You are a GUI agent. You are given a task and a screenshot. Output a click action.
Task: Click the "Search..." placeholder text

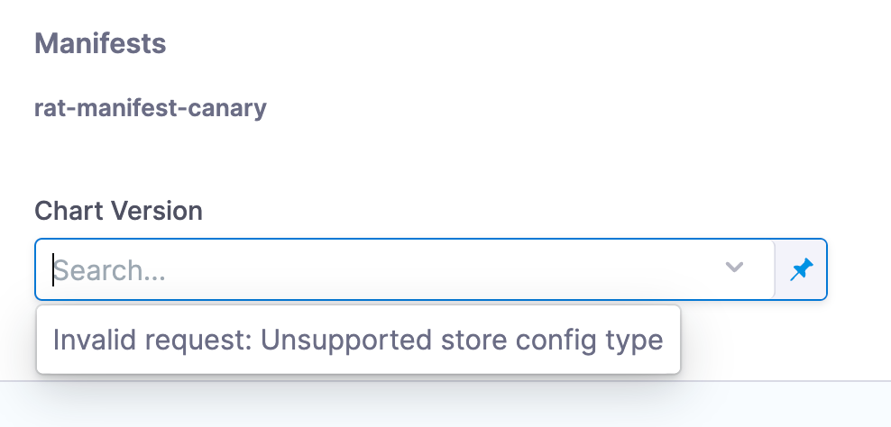[x=110, y=270]
